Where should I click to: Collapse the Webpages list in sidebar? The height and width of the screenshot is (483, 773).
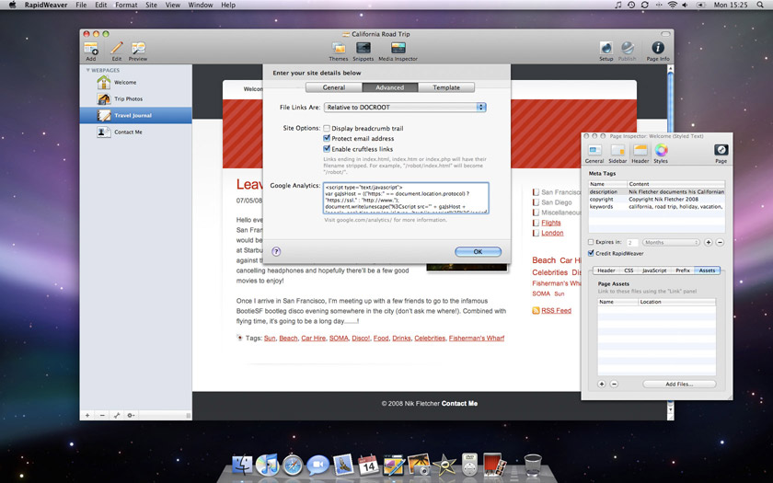click(88, 70)
